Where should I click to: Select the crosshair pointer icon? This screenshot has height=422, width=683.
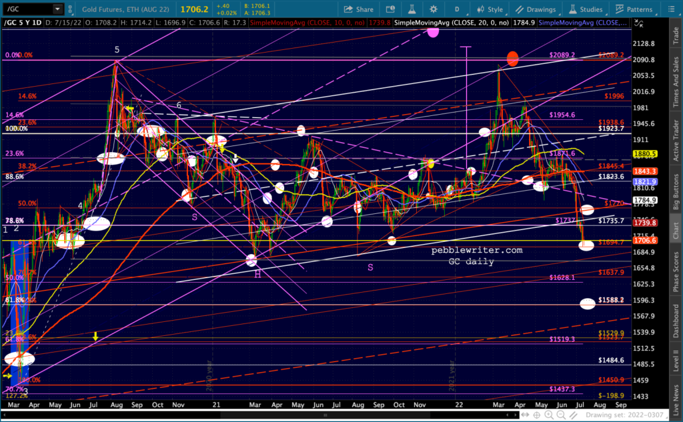537,415
